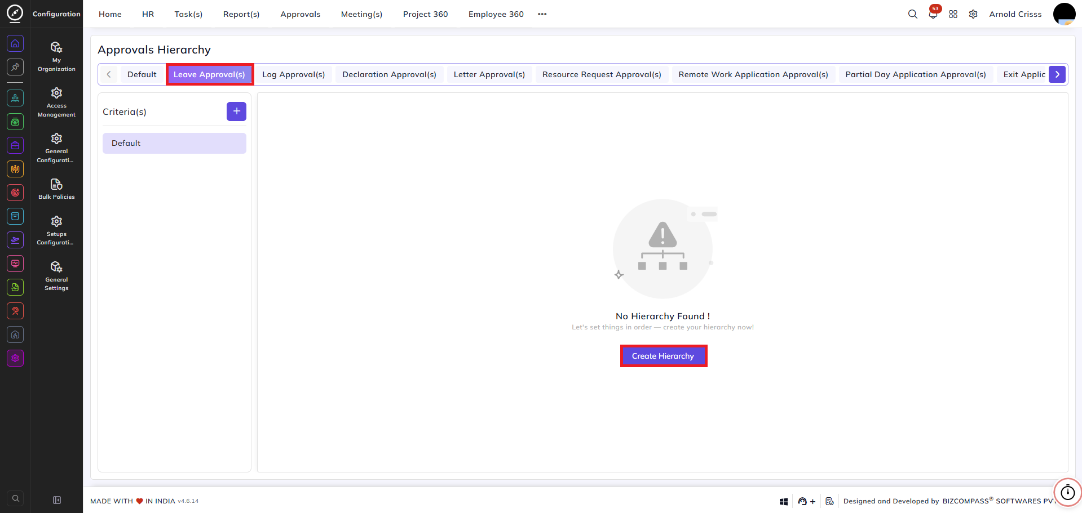
Task: Select the Default criteria row
Action: tap(174, 143)
